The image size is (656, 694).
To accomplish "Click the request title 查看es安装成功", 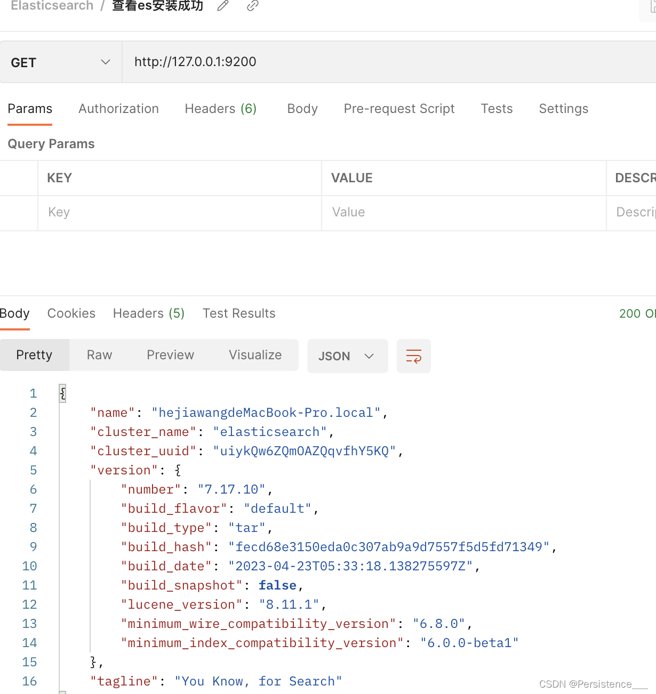I will tap(157, 6).
